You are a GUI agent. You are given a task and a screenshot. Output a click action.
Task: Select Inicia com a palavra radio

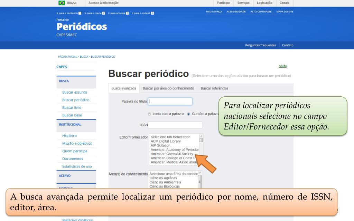(x=149, y=114)
